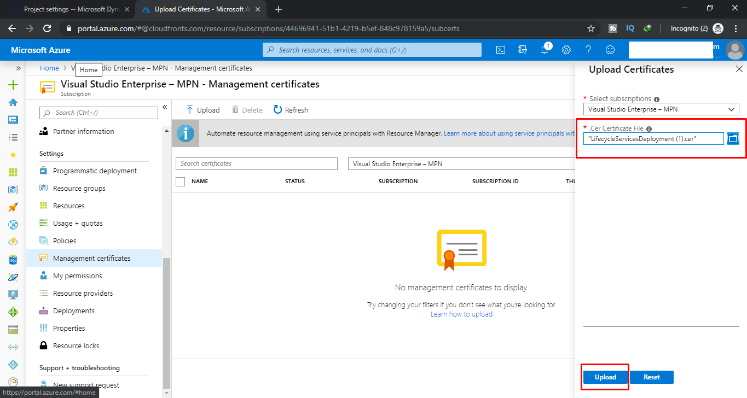The height and width of the screenshot is (398, 747).
Task: Click the .Cer Certificate File name field
Action: 653,139
